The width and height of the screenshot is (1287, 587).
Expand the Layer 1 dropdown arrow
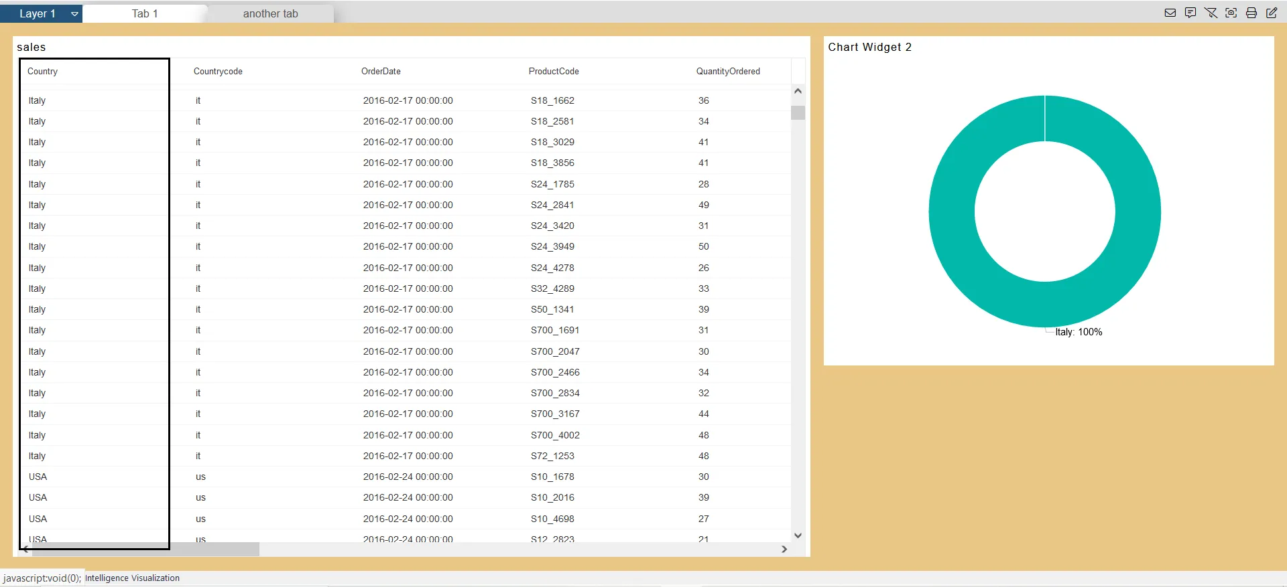(x=74, y=13)
